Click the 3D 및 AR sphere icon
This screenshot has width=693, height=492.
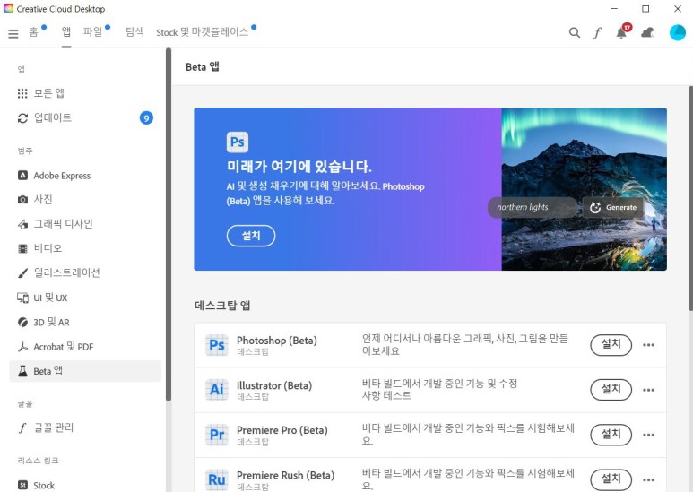[22, 322]
